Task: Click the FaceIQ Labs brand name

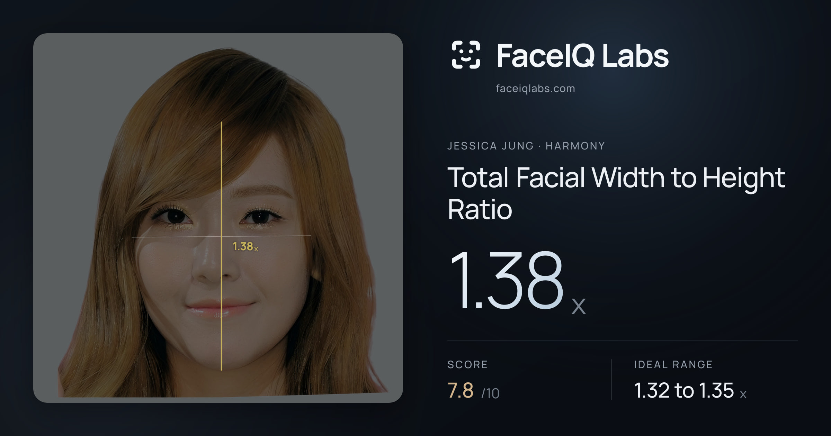Action: click(582, 55)
